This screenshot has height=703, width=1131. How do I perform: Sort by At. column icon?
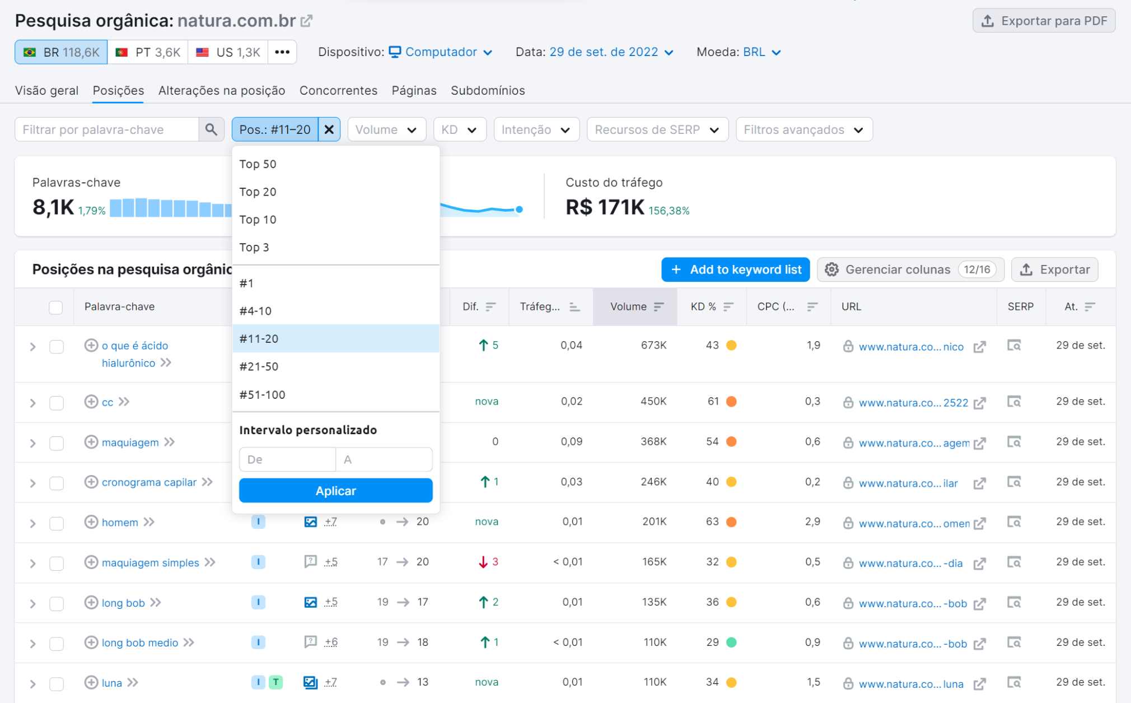(1090, 306)
